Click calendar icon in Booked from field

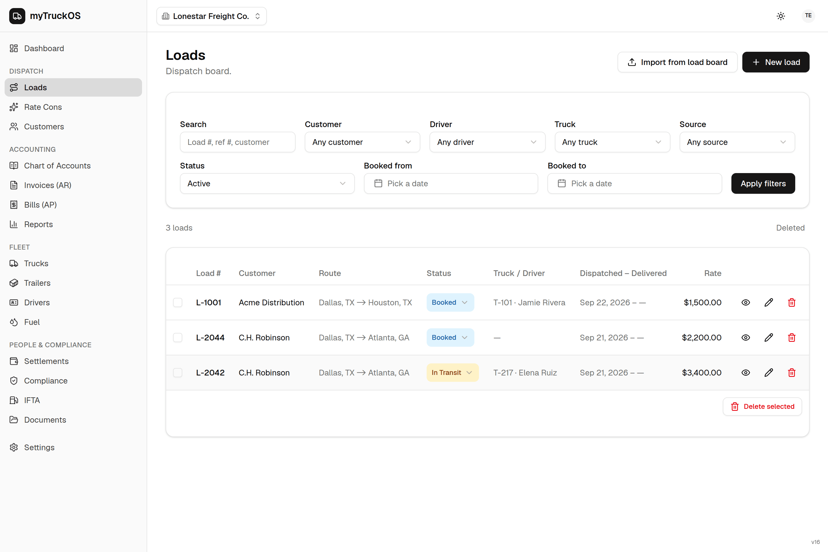(378, 183)
